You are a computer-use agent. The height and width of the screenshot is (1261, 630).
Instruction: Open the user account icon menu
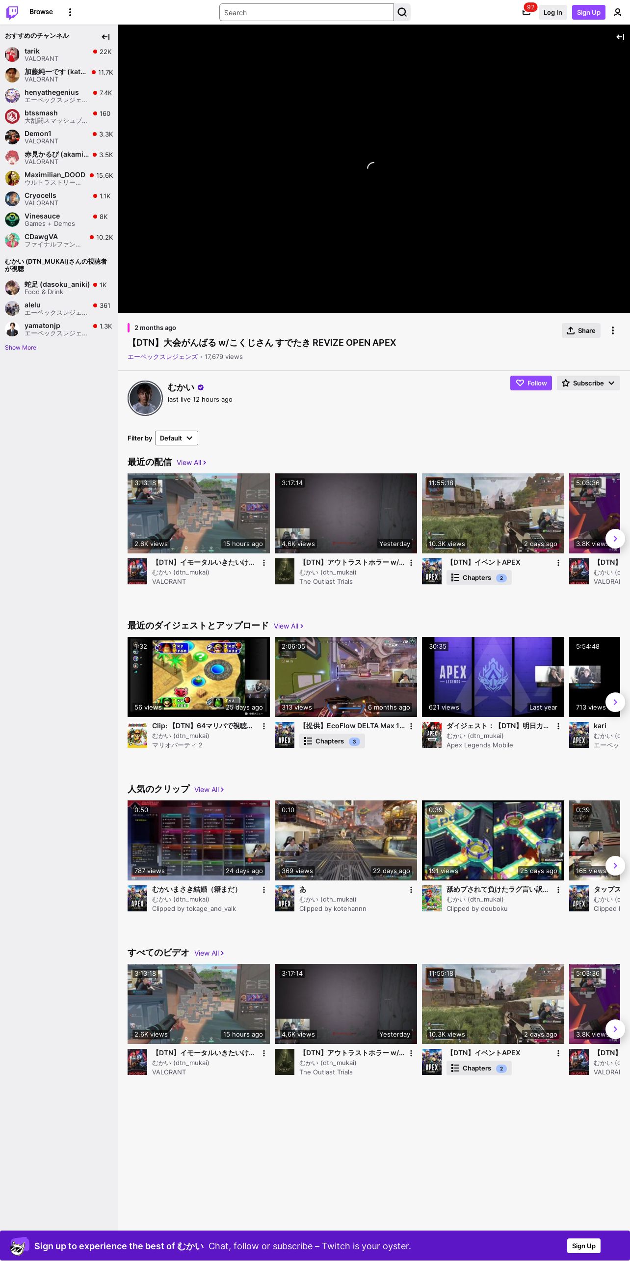coord(618,12)
